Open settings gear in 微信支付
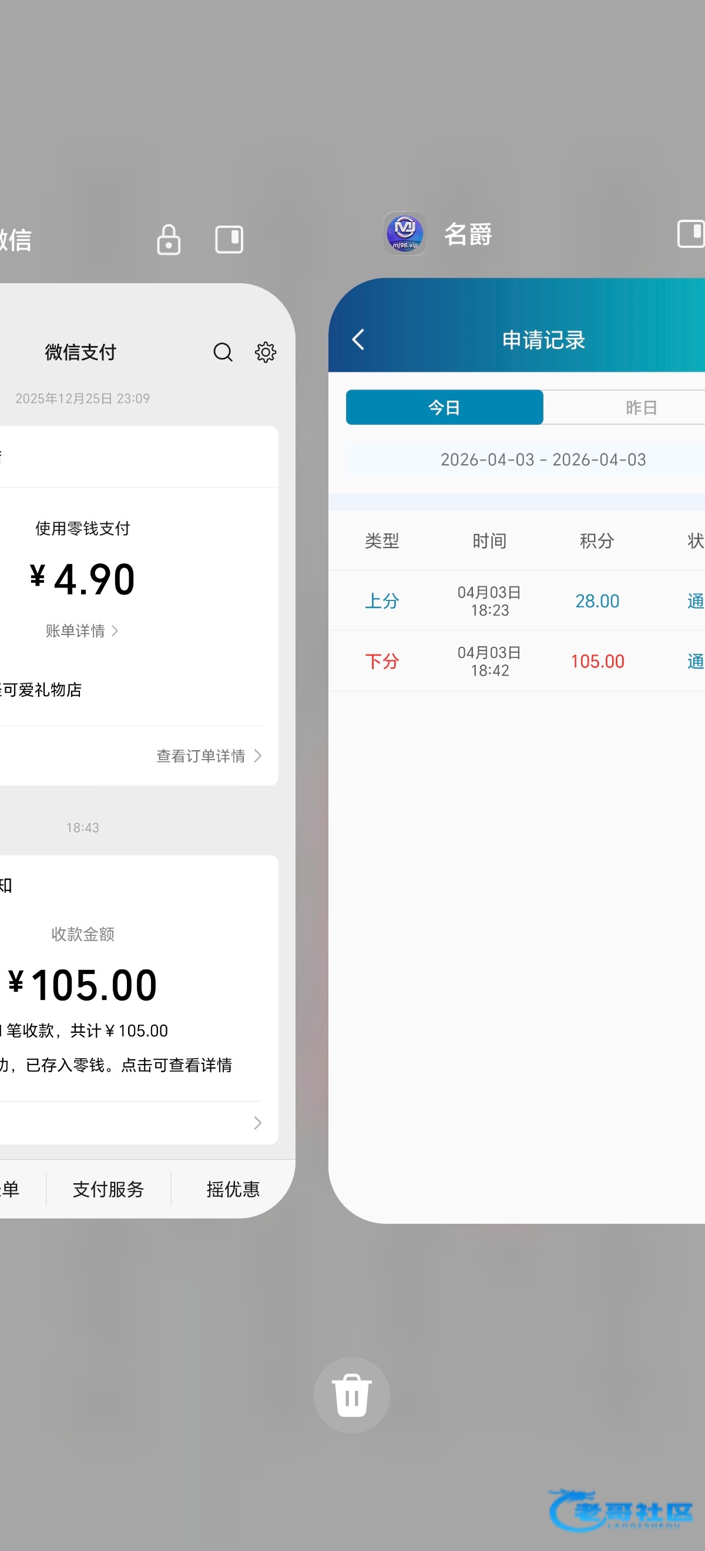 266,352
